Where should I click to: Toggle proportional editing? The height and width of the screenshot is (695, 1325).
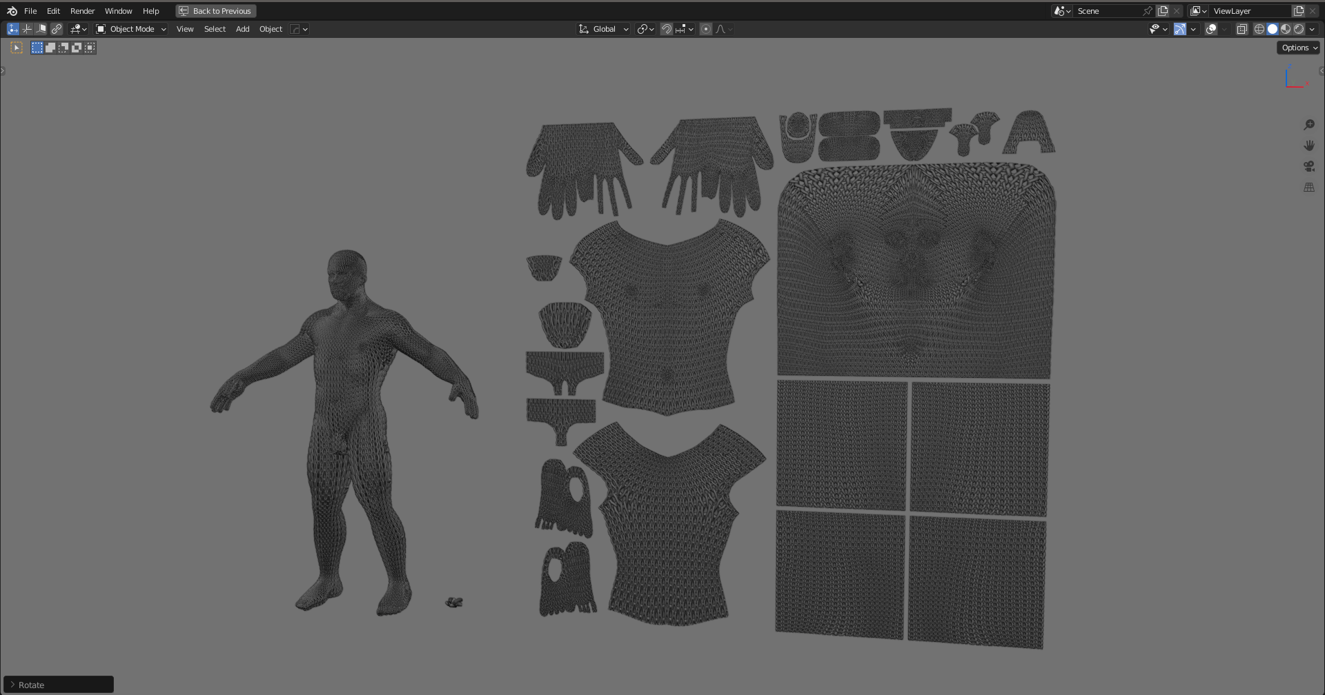click(x=705, y=29)
